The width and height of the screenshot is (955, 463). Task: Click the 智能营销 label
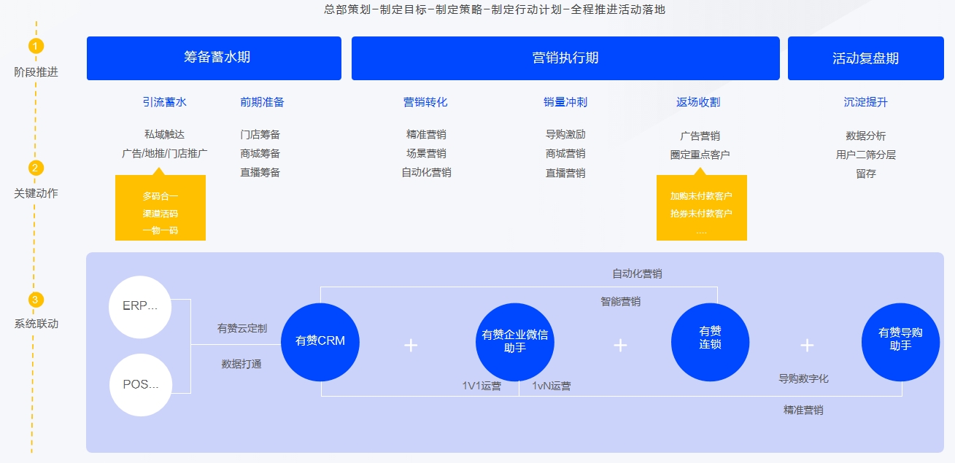(x=621, y=301)
